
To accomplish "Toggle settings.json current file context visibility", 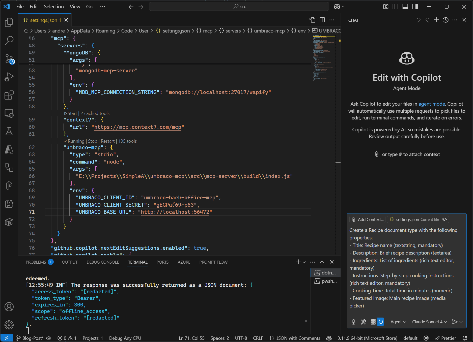I will coord(444,220).
